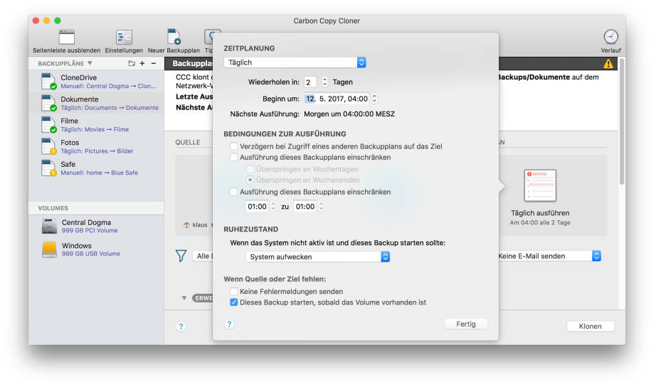651x382 pixels.
Task: Click the '999 GB USB Volume' text
Action: 91,253
